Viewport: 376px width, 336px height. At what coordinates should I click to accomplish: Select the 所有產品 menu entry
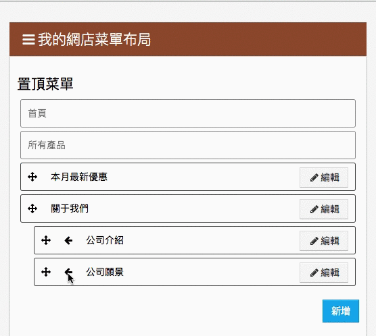(188, 145)
